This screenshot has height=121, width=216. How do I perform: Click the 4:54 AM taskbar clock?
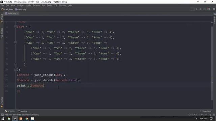(203, 119)
